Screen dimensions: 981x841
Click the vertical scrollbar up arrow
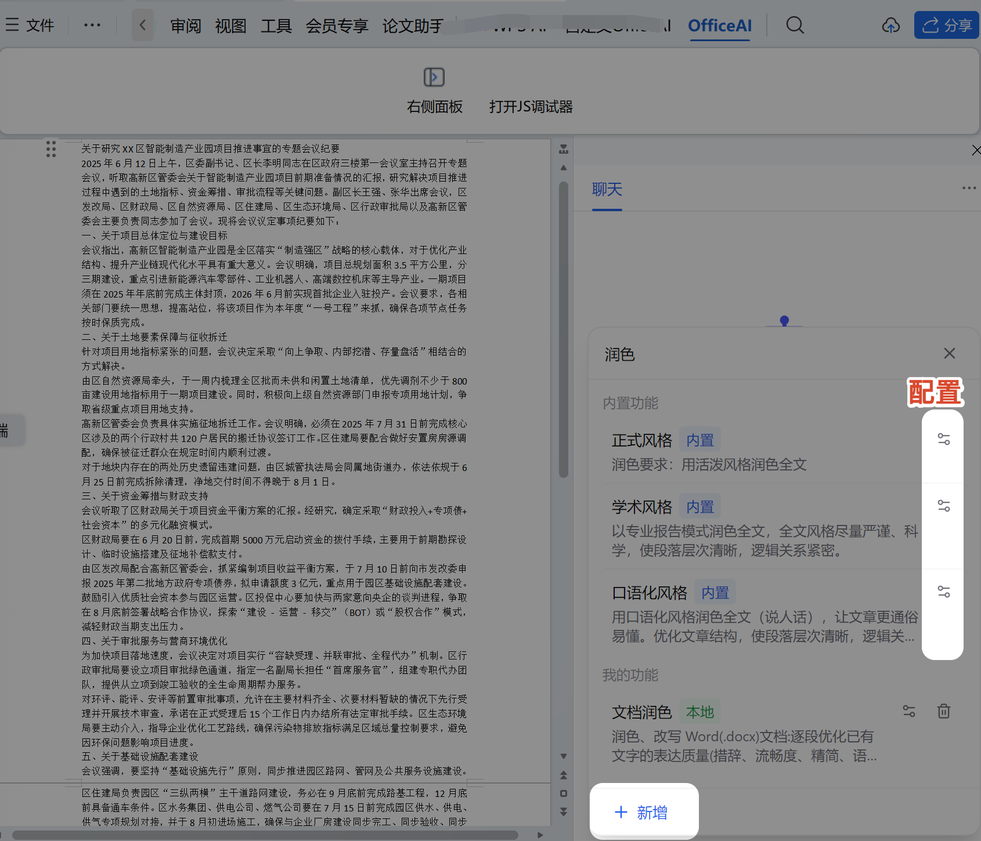[x=563, y=168]
